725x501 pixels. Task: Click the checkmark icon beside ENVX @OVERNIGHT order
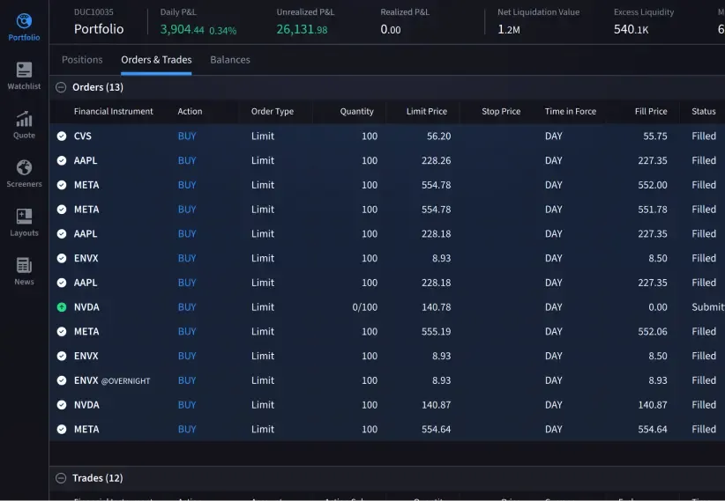[62, 380]
